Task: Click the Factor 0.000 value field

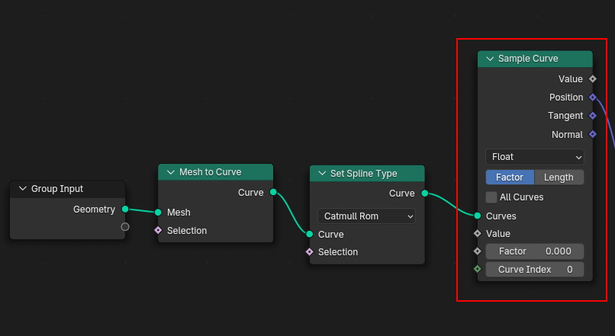Action: pyautogui.click(x=535, y=251)
